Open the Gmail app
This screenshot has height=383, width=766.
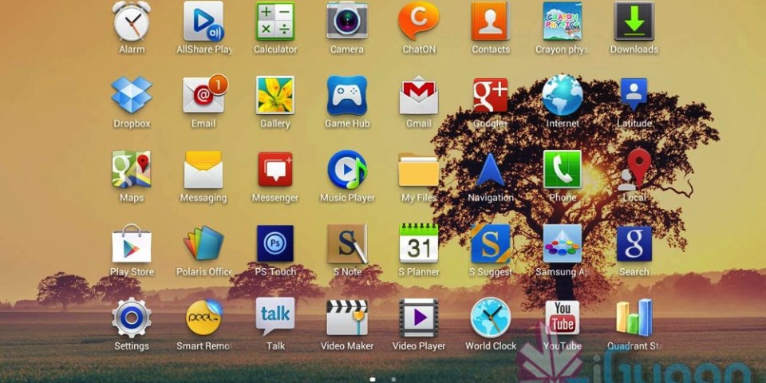tap(419, 96)
